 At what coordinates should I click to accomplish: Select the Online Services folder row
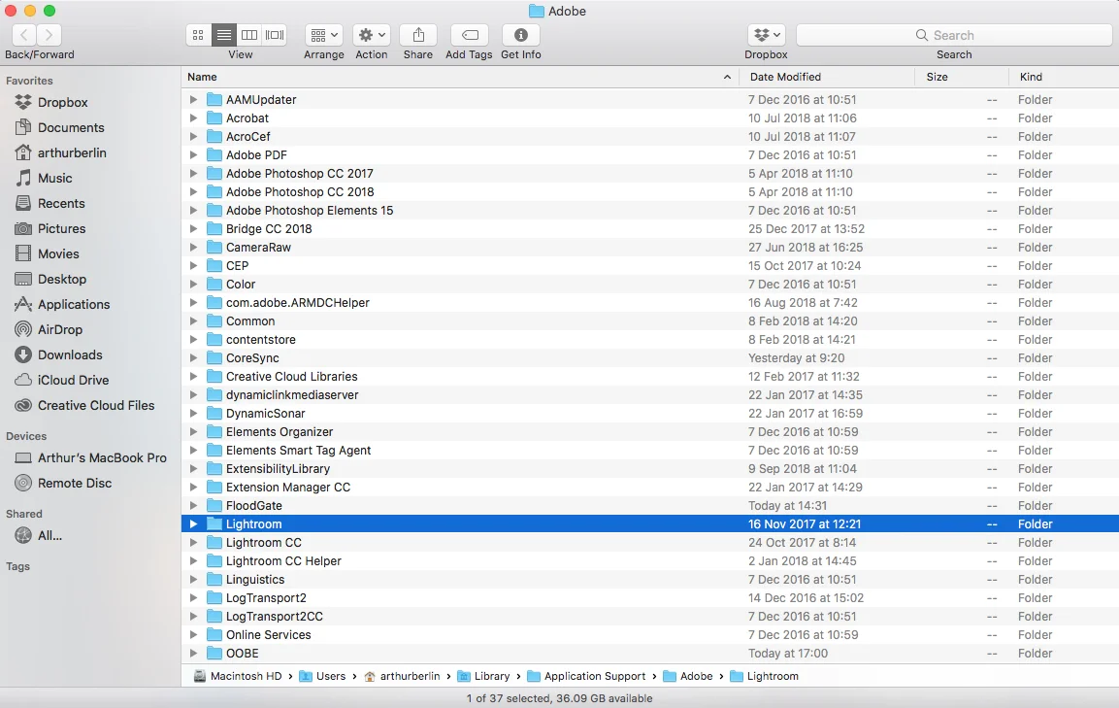click(x=650, y=635)
